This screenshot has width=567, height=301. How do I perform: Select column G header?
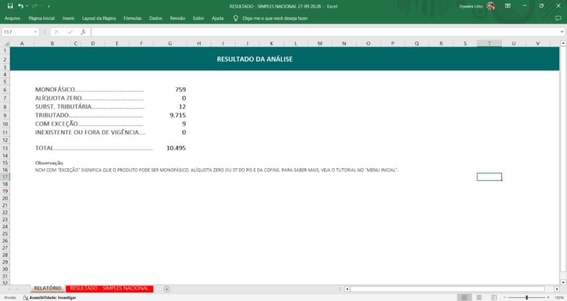(x=169, y=43)
